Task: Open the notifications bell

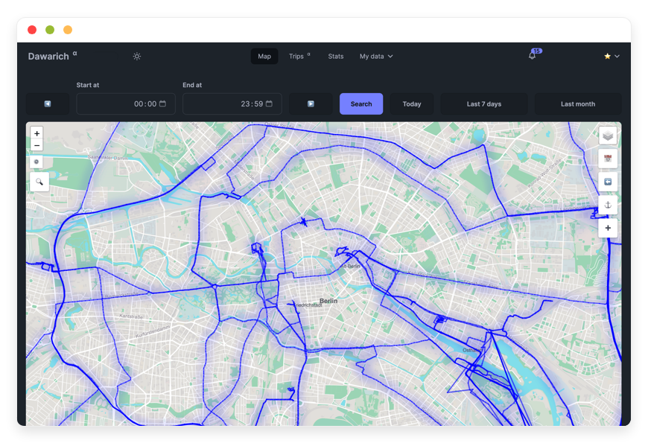Action: tap(533, 56)
